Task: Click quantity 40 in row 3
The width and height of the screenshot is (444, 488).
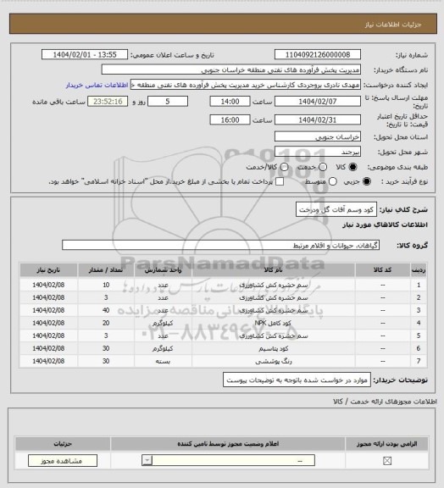Action: tap(106, 310)
